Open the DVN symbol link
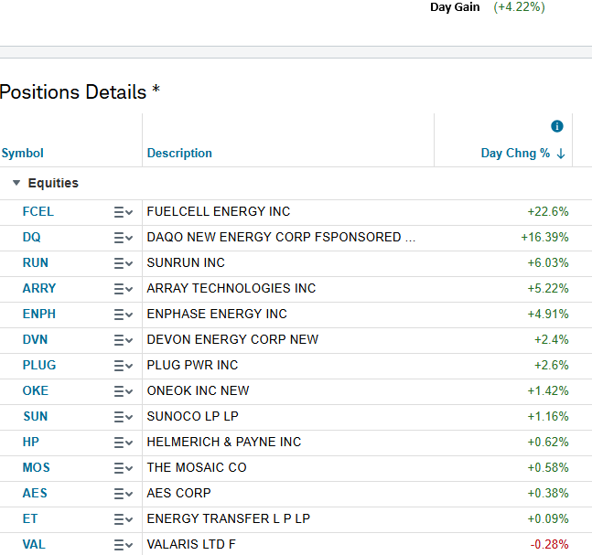This screenshot has height=555, width=592. click(x=35, y=339)
